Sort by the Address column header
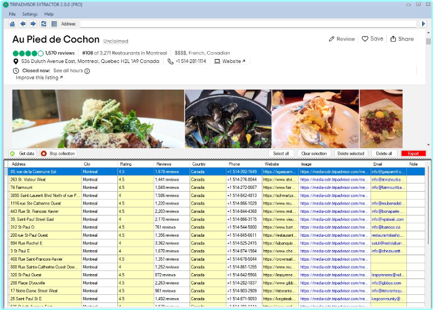433x310 pixels. pyautogui.click(x=45, y=164)
